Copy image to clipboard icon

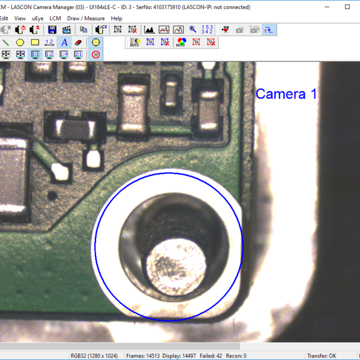tap(83, 29)
